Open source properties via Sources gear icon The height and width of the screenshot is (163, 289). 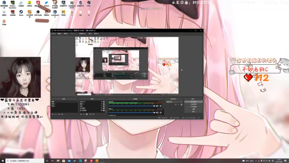tap(87, 114)
